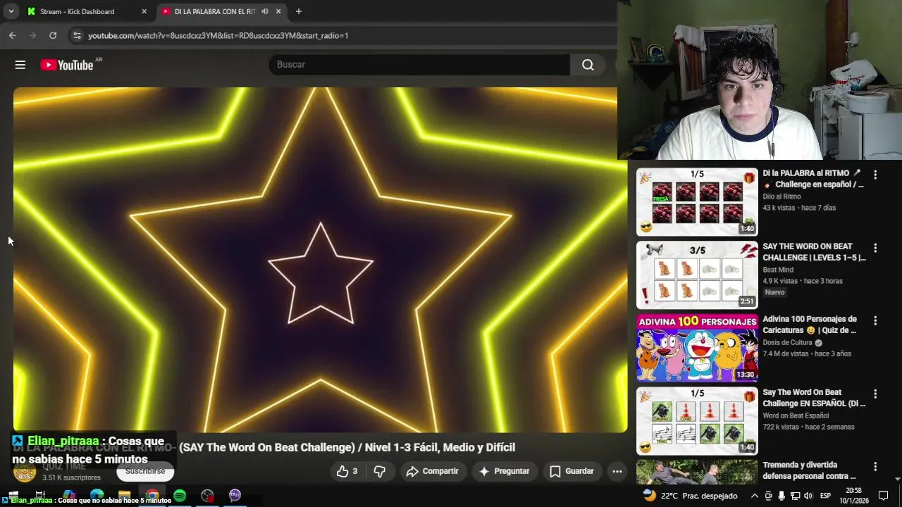902x507 pixels.
Task: Open options for Say The Word EN ESPAÑOL
Action: (875, 394)
